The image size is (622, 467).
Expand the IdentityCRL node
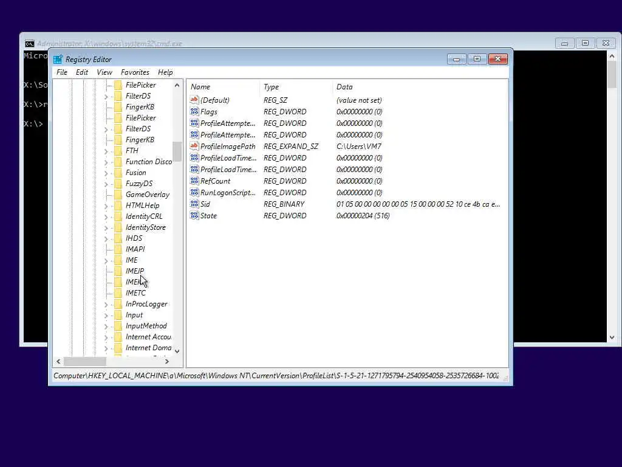[106, 217]
